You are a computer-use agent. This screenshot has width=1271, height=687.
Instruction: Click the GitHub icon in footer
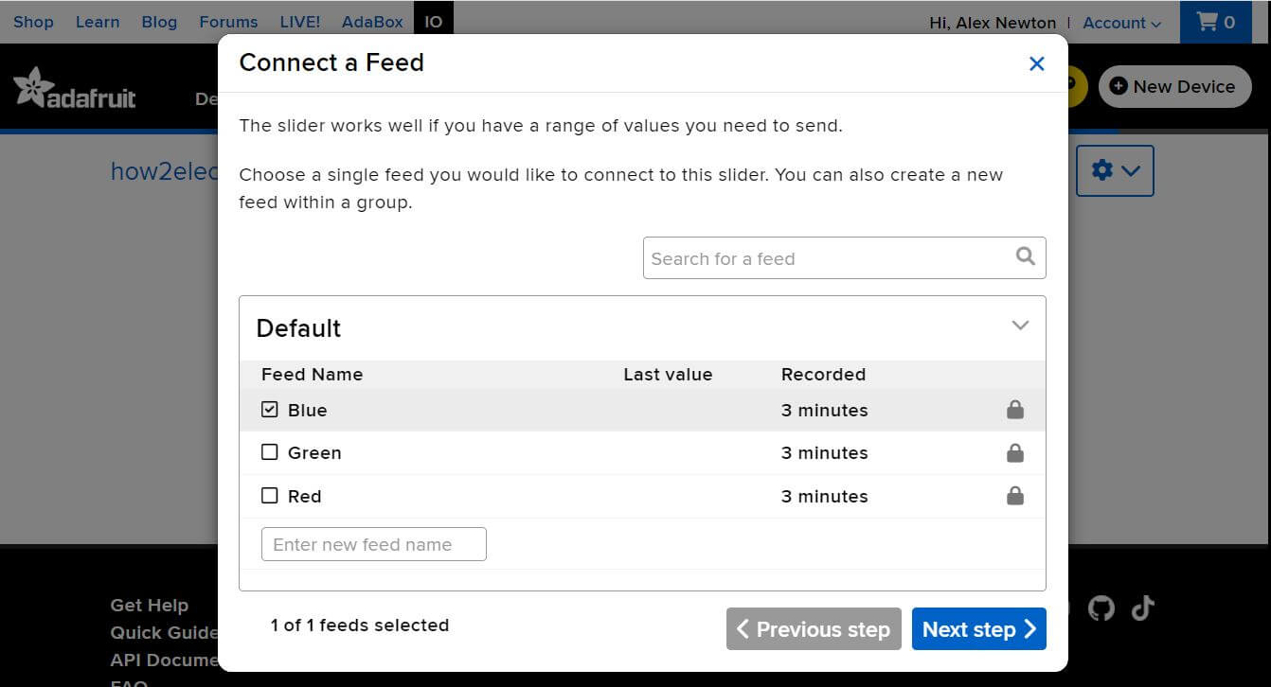pos(1101,608)
